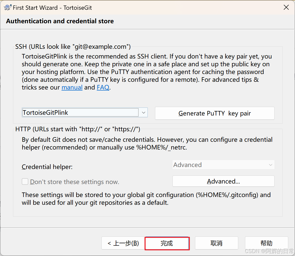
Task: Open the FAQ link
Action: pos(103,87)
